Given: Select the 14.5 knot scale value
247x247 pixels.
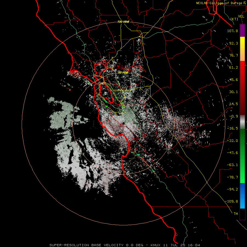Looking at the screenshot, I should [234, 104].
